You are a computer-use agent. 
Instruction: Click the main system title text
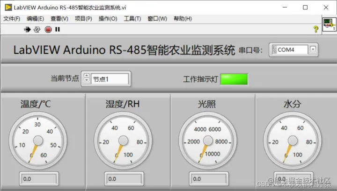pos(124,50)
